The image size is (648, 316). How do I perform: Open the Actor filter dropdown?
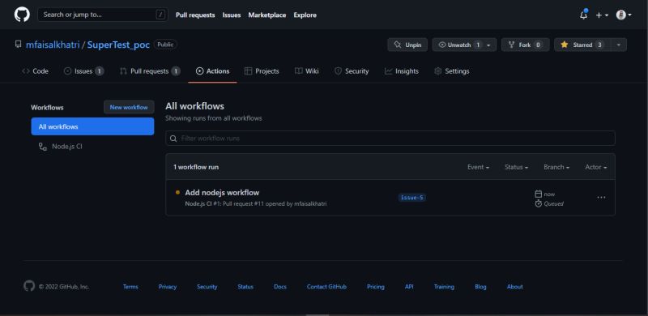pyautogui.click(x=596, y=167)
